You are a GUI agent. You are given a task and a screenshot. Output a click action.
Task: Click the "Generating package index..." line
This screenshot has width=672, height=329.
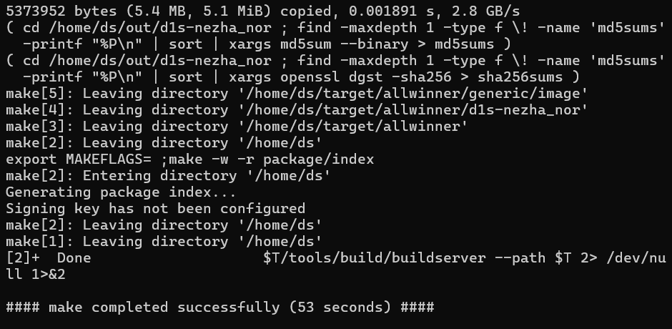121,192
